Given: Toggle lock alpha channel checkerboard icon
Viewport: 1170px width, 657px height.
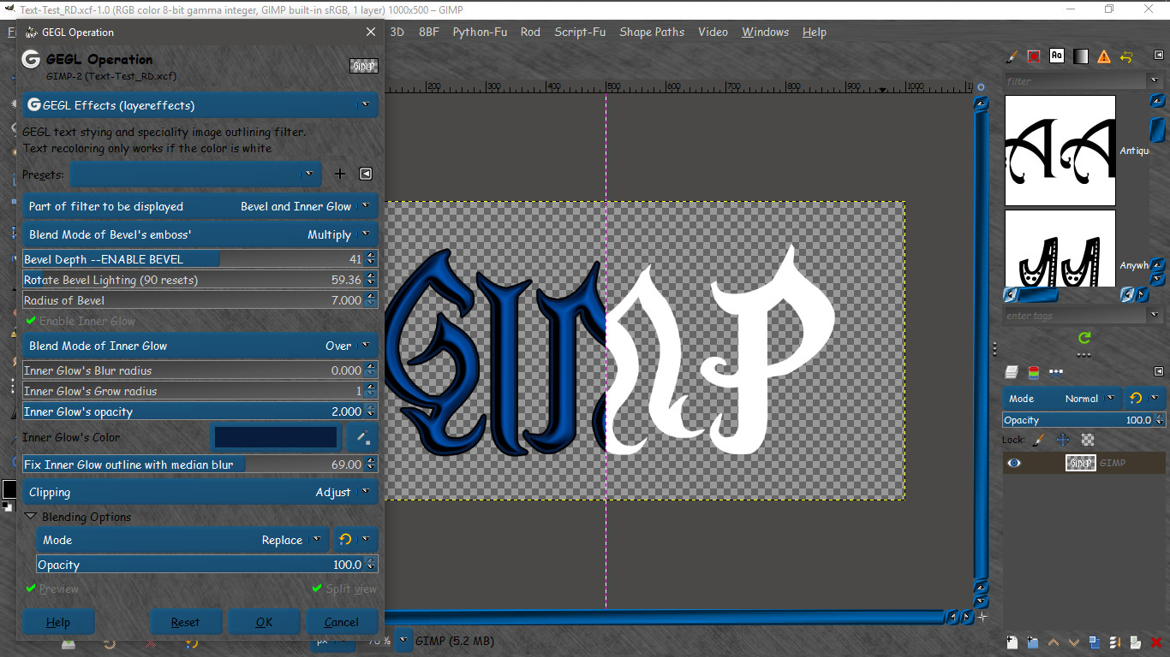Looking at the screenshot, I should 1088,440.
